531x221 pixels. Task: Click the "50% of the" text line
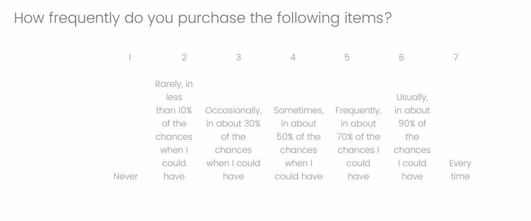coord(298,137)
